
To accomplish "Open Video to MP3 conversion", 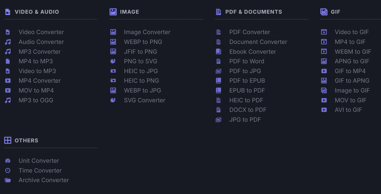I will click(37, 71).
